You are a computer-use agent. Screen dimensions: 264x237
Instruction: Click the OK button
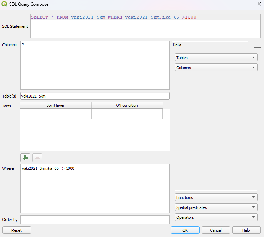185,230
